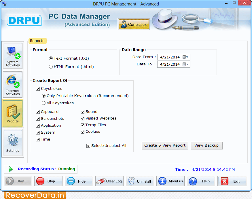Click the Help question mark icon
This screenshot has height=199, width=252.
193,181
